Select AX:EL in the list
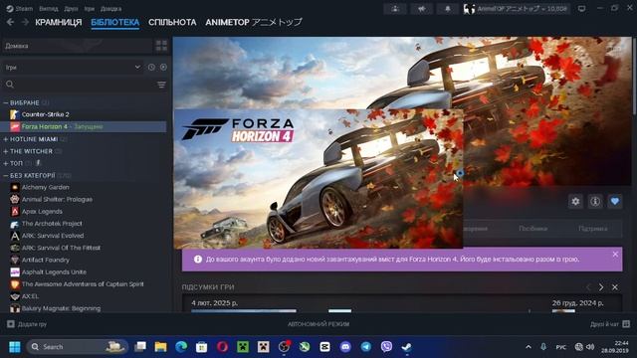The width and height of the screenshot is (637, 358). tap(30, 296)
